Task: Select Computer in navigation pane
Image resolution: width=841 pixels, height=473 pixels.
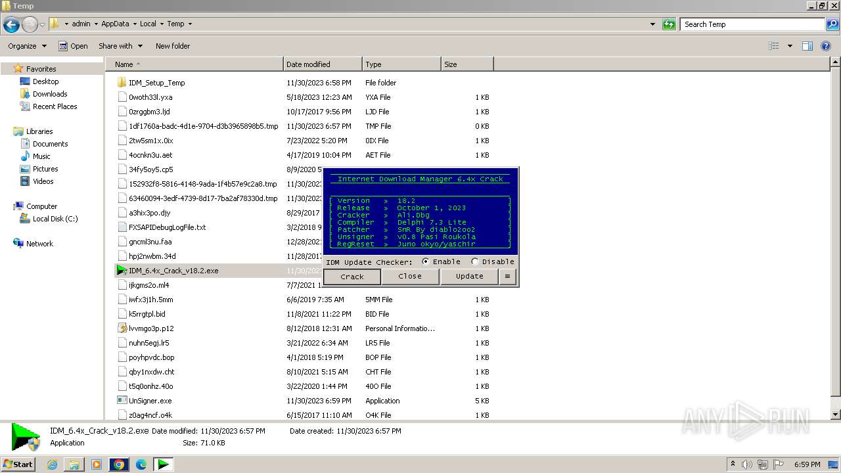Action: coord(41,206)
